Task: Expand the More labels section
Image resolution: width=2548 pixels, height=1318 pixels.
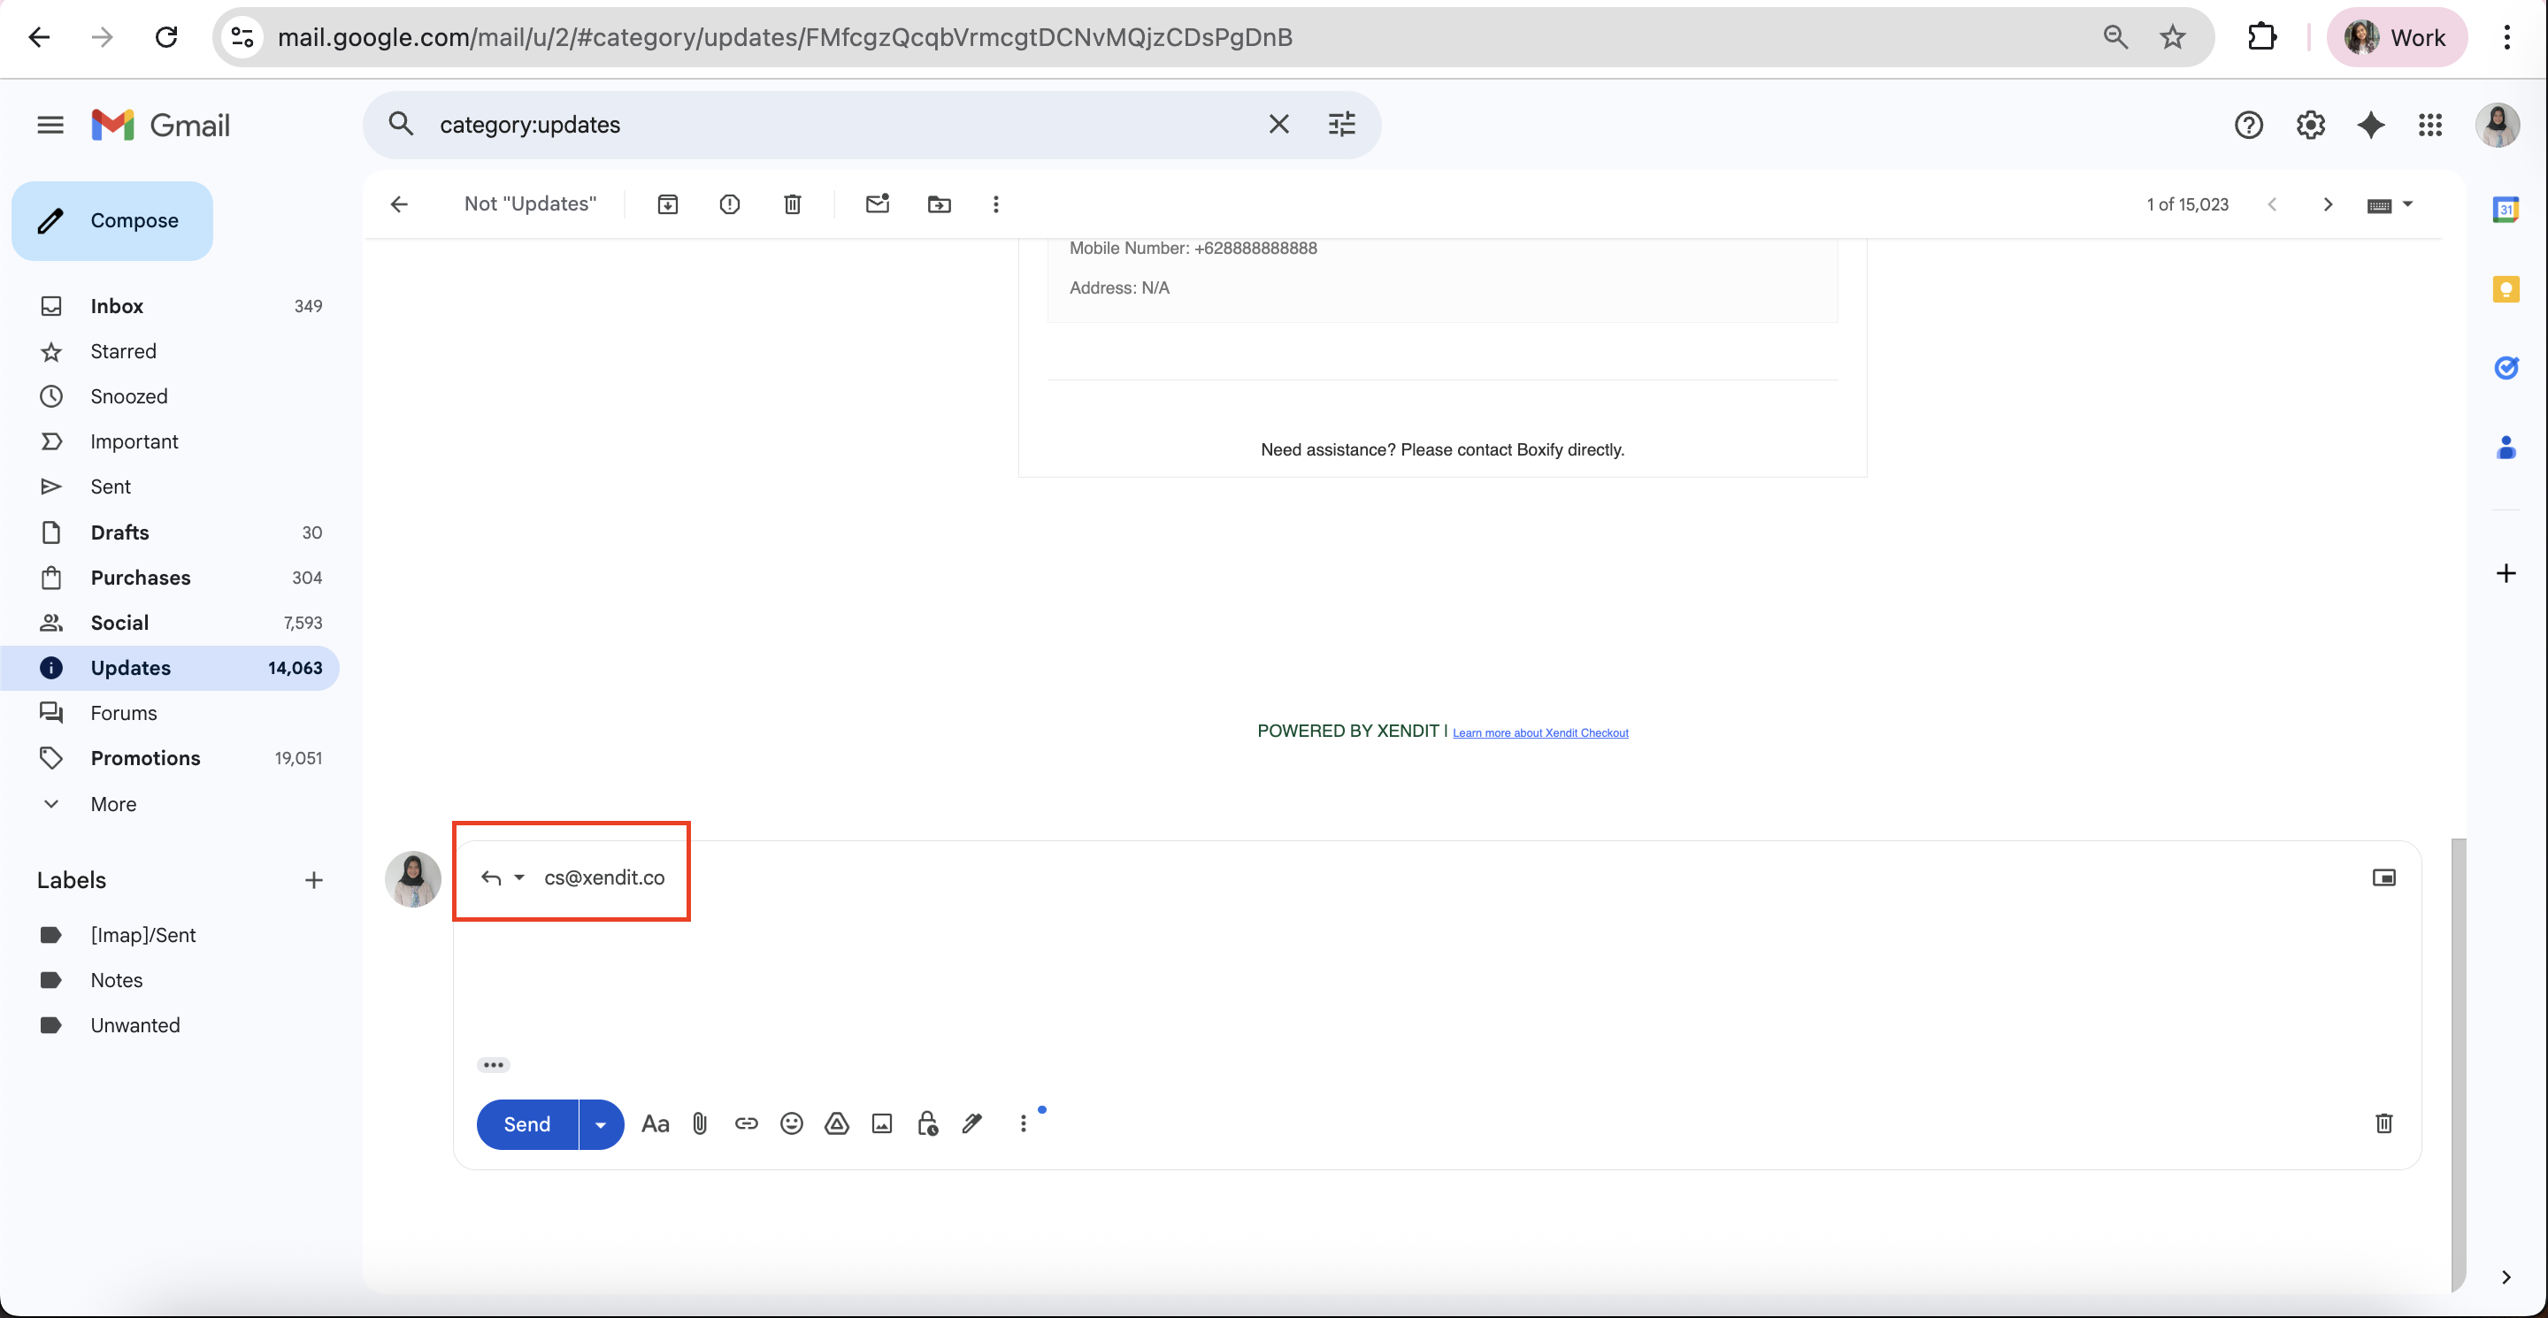Action: click(x=112, y=804)
